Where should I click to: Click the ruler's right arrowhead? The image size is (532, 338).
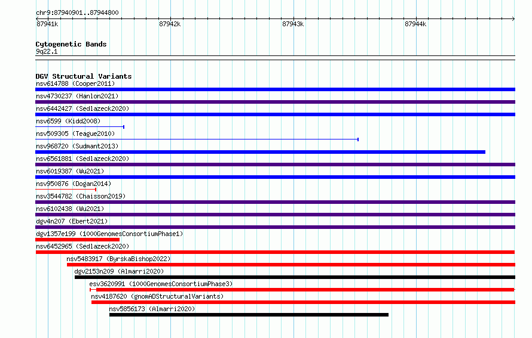pyautogui.click(x=513, y=18)
